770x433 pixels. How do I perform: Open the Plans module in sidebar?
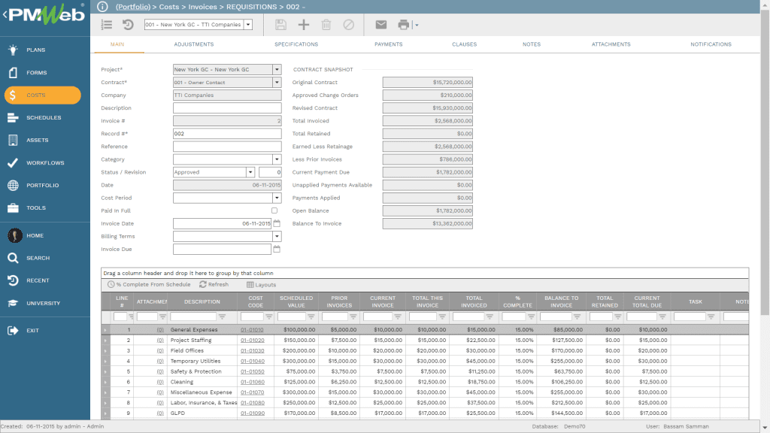pyautogui.click(x=35, y=50)
